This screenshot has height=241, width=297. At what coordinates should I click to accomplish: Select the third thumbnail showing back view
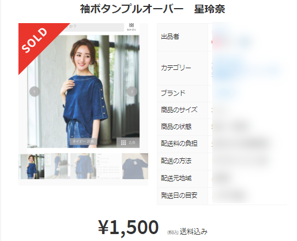click(x=83, y=166)
